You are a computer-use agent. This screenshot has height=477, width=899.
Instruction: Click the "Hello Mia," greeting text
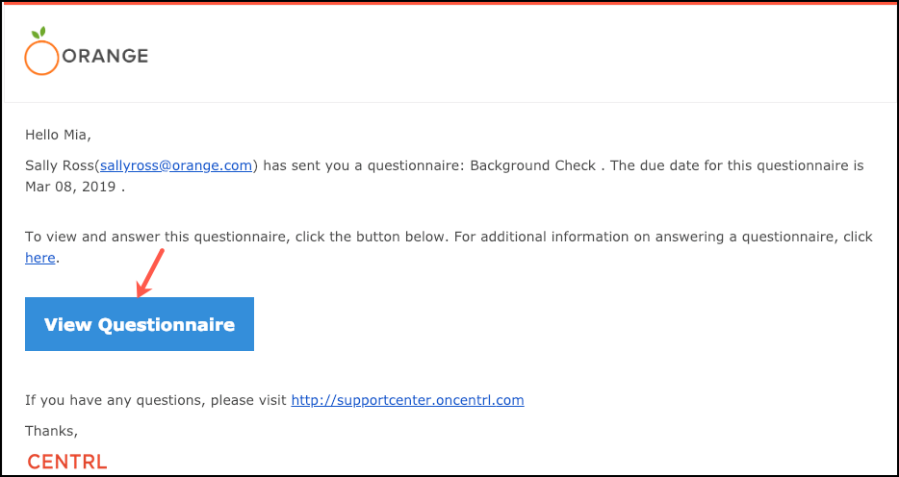(58, 136)
